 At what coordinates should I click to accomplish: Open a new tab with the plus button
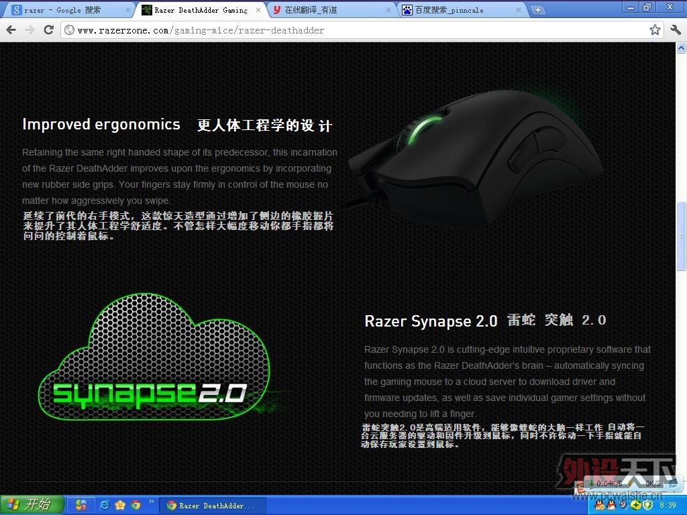(537, 9)
